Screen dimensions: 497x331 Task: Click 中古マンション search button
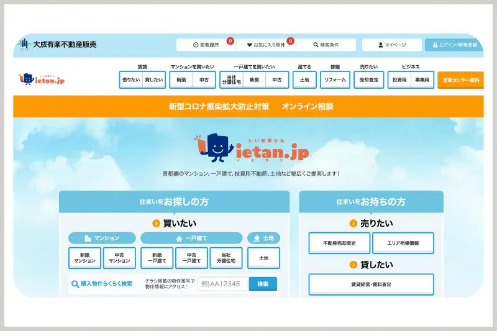119,258
